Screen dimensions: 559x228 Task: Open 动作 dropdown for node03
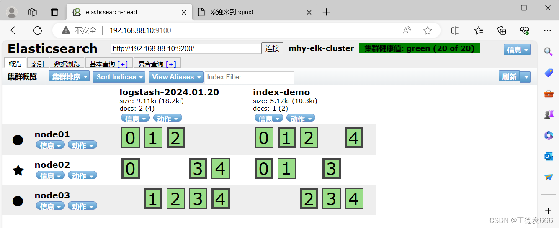click(82, 206)
